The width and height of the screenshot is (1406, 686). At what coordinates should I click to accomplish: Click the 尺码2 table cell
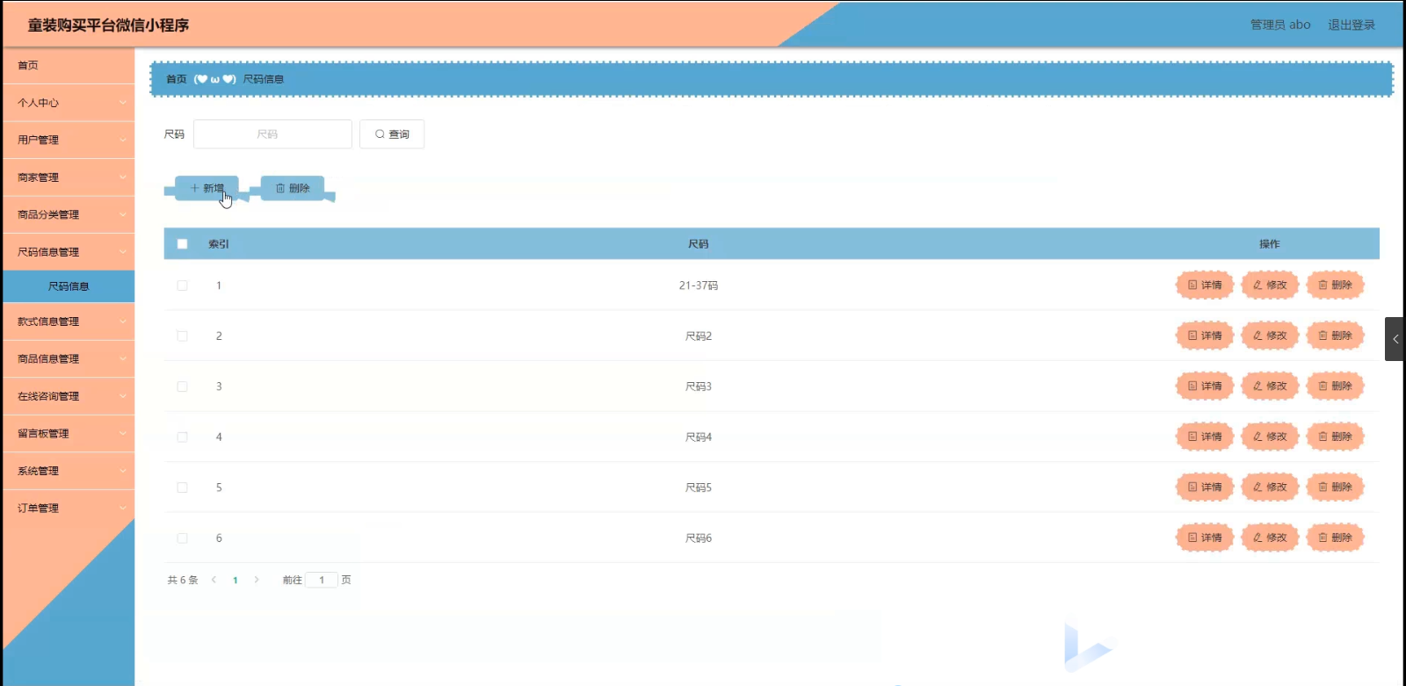(699, 336)
